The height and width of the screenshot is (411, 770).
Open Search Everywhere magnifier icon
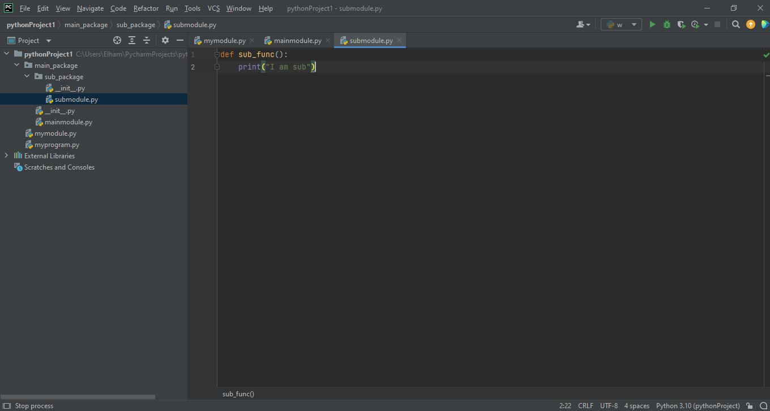pos(735,24)
